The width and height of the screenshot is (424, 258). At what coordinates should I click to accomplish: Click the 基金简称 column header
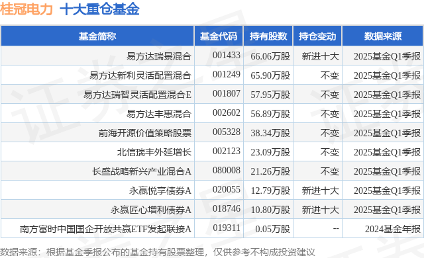[x=97, y=36]
